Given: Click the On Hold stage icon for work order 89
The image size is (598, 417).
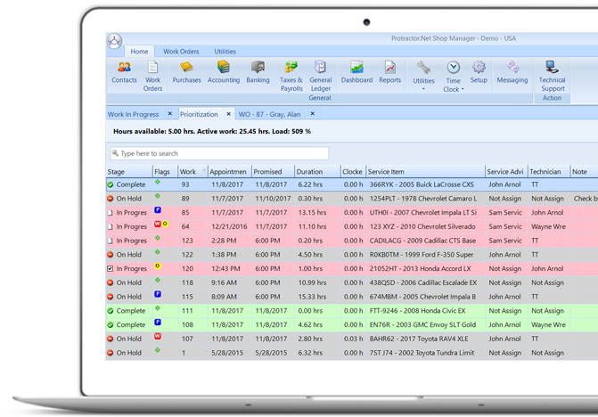Looking at the screenshot, I should pos(111,199).
